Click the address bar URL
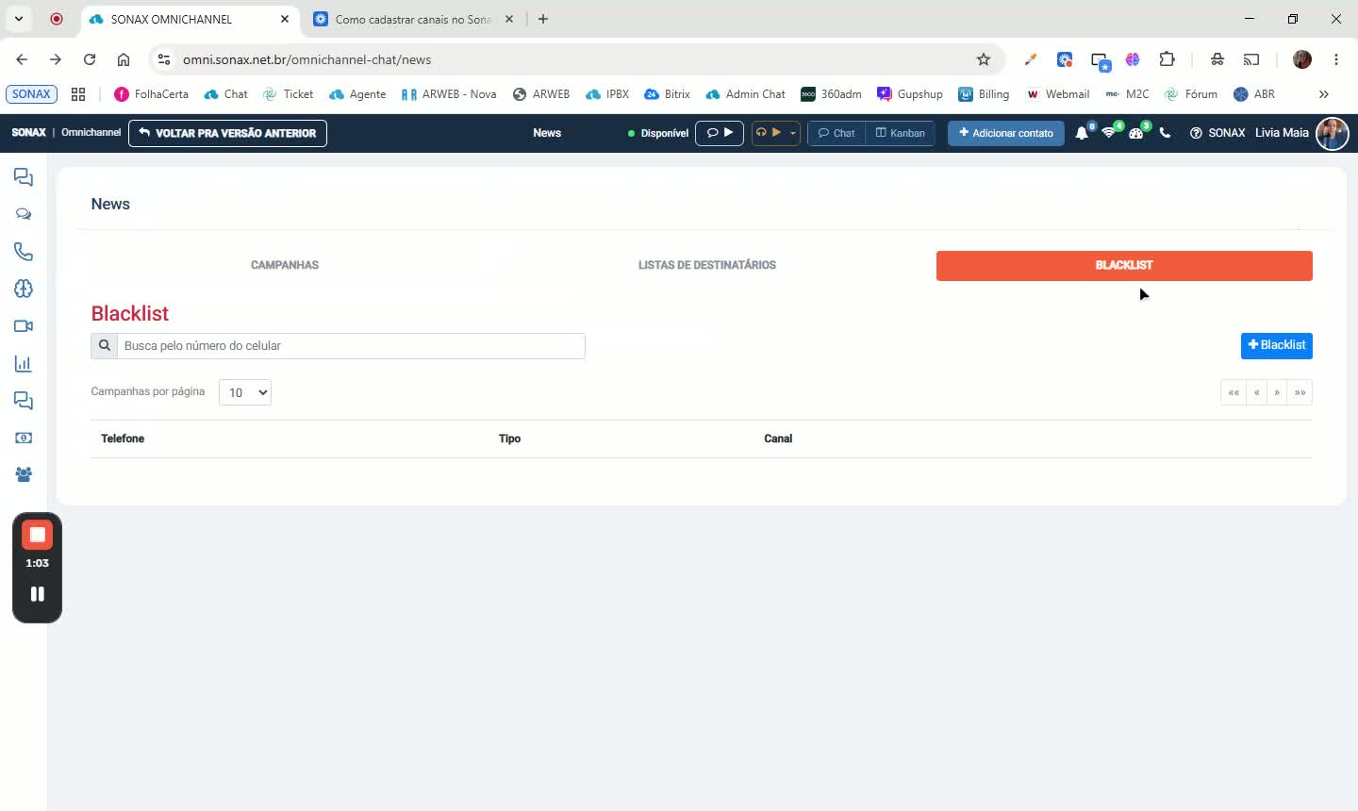The width and height of the screenshot is (1358, 811). tap(306, 59)
